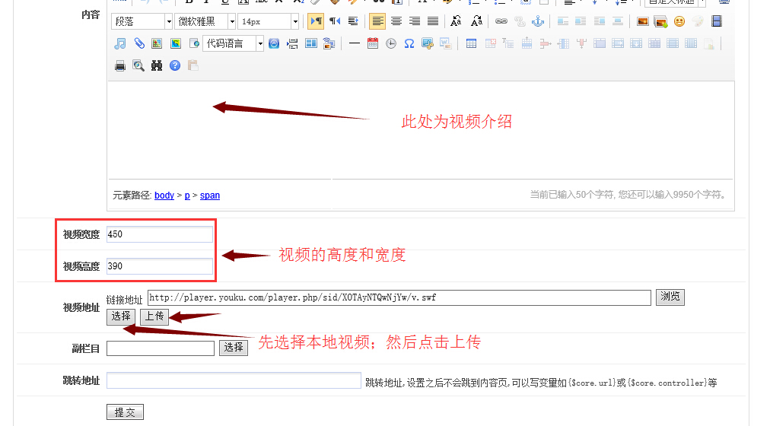The height and width of the screenshot is (426, 770).
Task: Click the 视频宽度 input field showing 450
Action: tap(160, 234)
